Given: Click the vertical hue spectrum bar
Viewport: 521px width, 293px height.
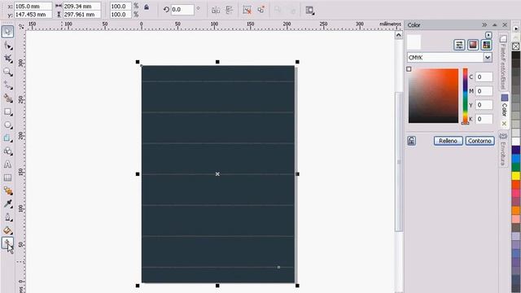Looking at the screenshot, I should pos(465,96).
